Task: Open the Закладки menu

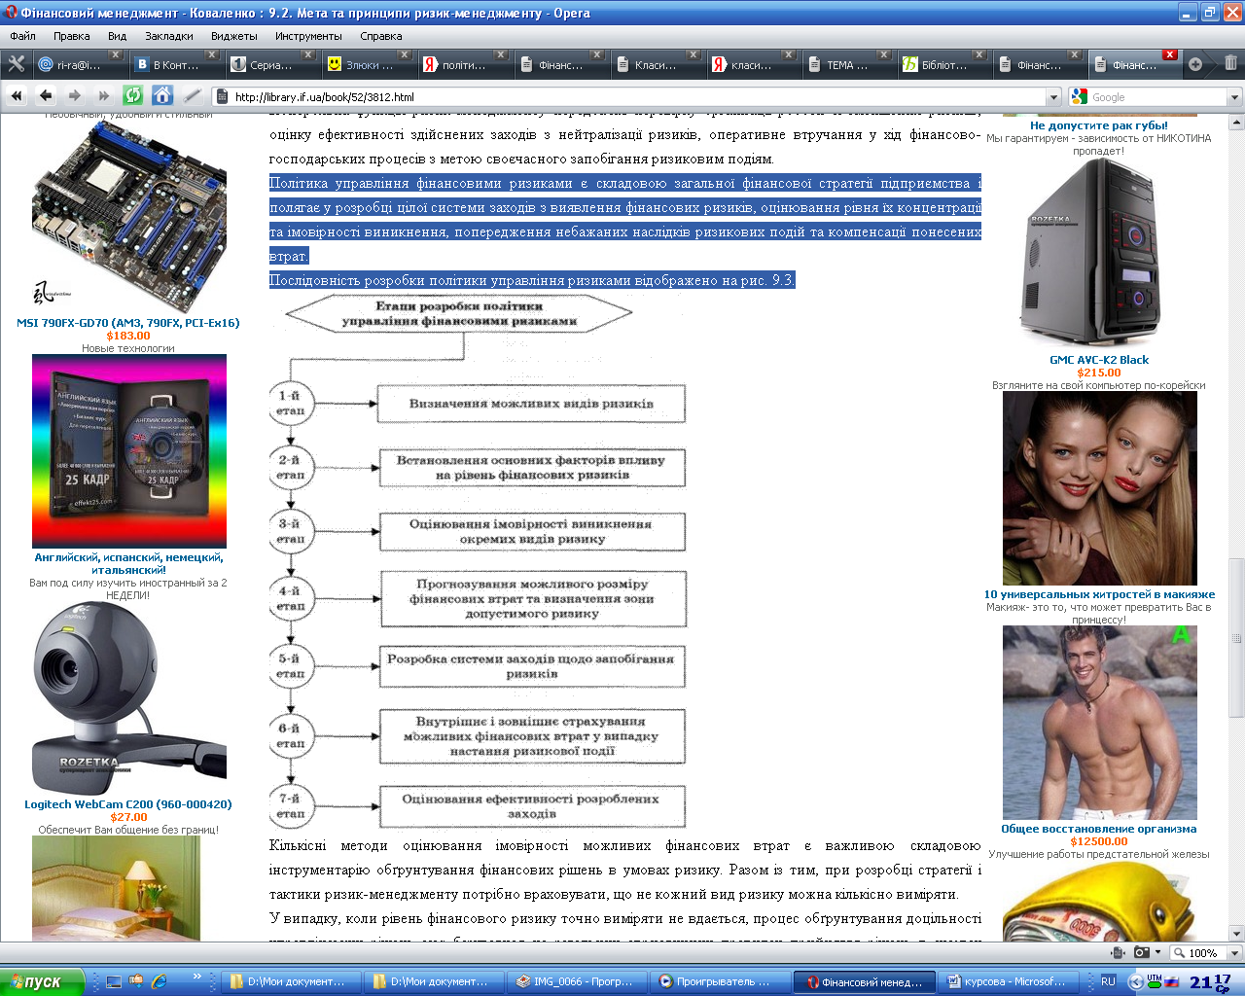Action: 169,36
